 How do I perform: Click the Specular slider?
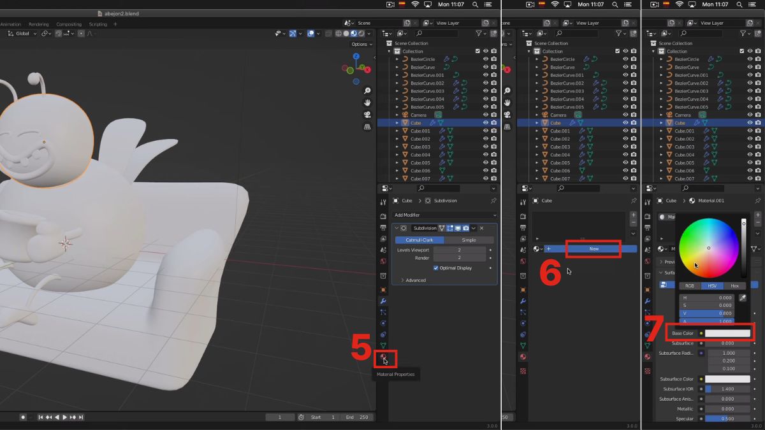(727, 419)
